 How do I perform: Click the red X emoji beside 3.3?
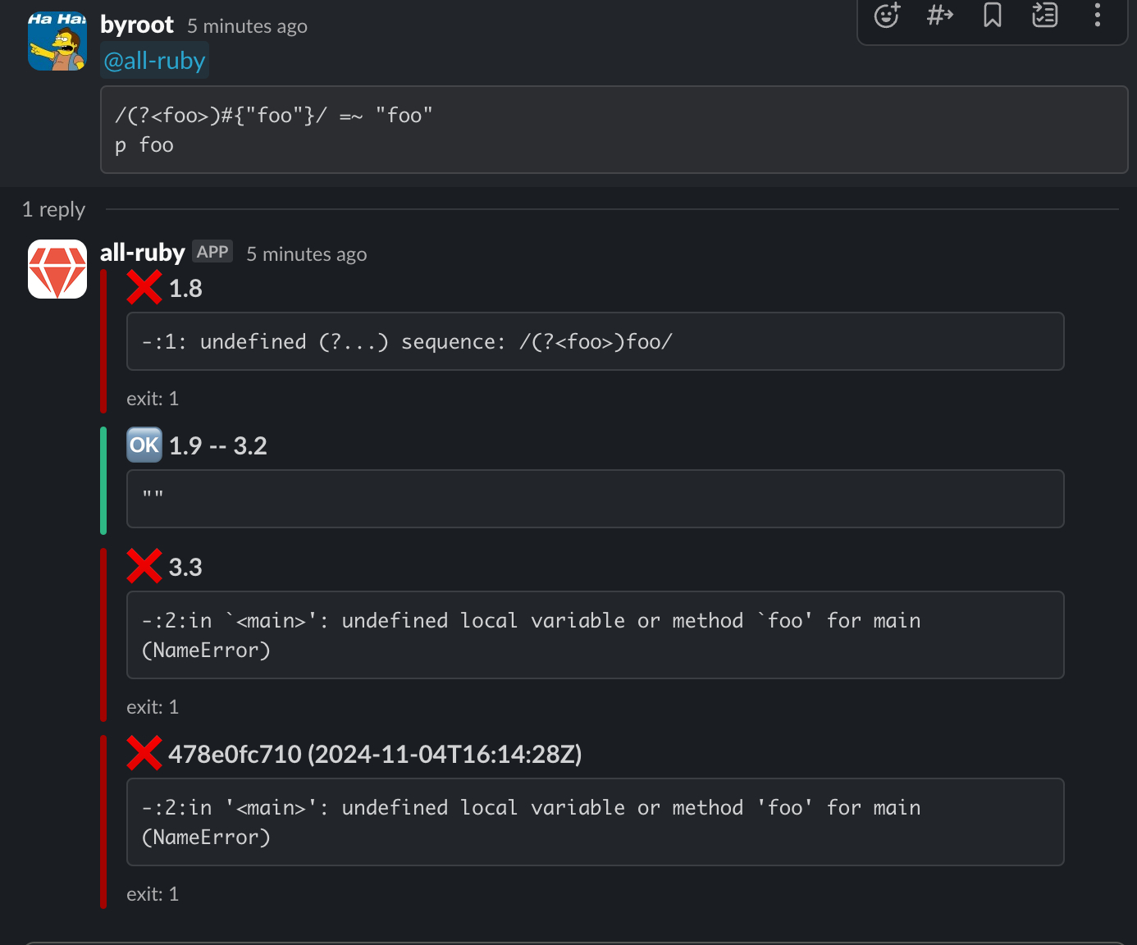pos(144,567)
